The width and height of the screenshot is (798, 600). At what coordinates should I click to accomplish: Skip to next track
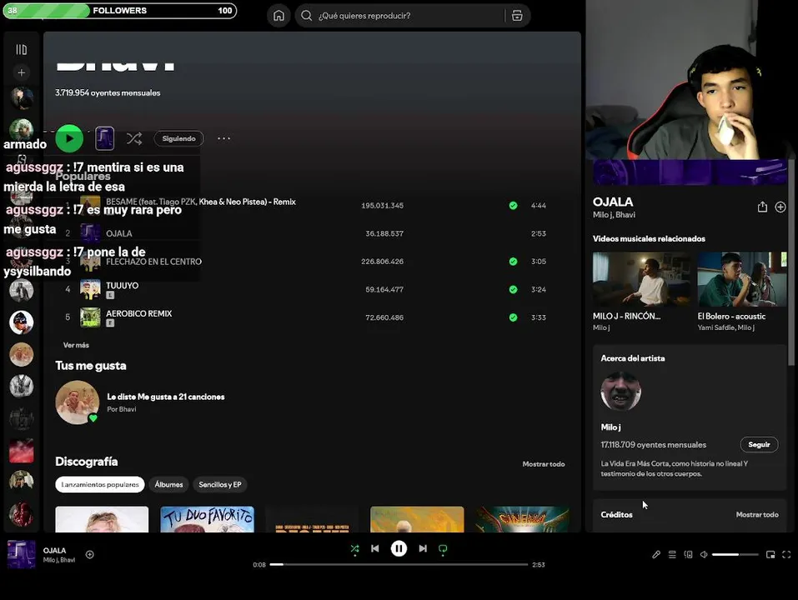(x=423, y=548)
